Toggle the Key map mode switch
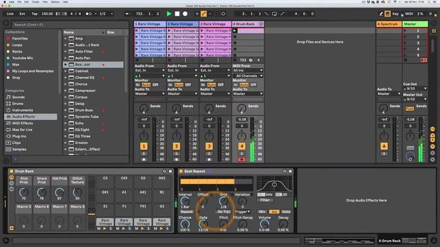The image size is (440, 247). click(395, 14)
